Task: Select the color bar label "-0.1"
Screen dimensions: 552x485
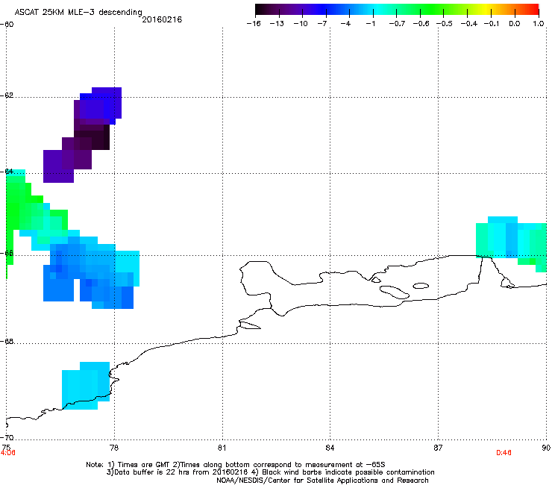Action: [x=492, y=24]
